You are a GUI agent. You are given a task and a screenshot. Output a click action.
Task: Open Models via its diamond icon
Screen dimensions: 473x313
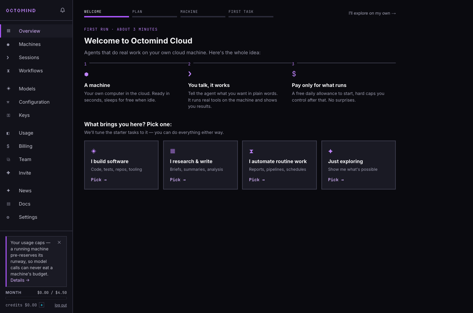pyautogui.click(x=8, y=89)
